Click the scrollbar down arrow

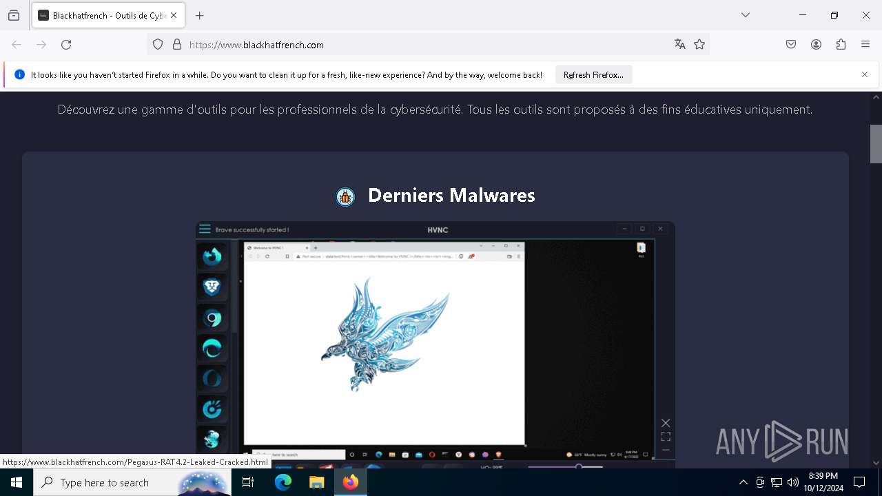[876, 463]
